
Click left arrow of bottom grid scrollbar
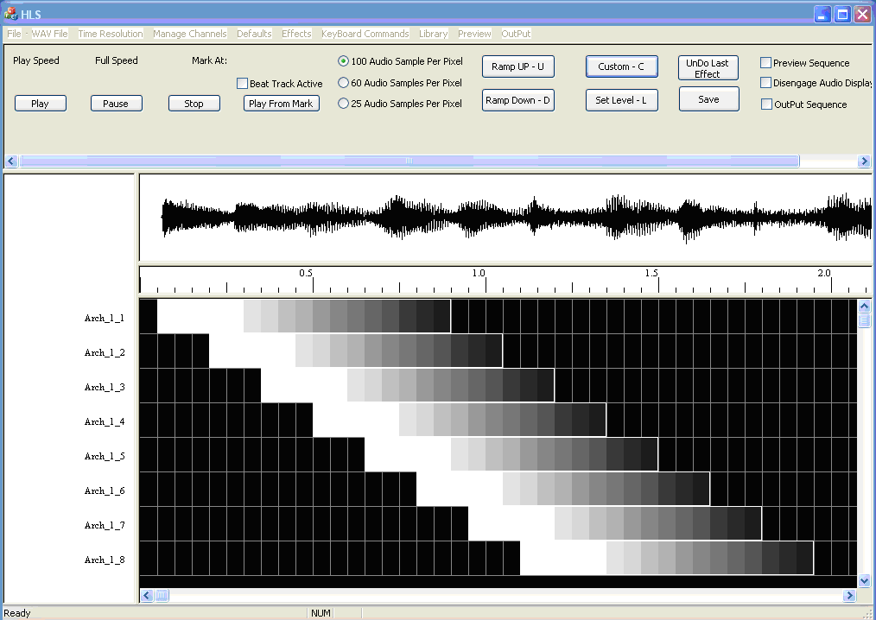point(147,596)
